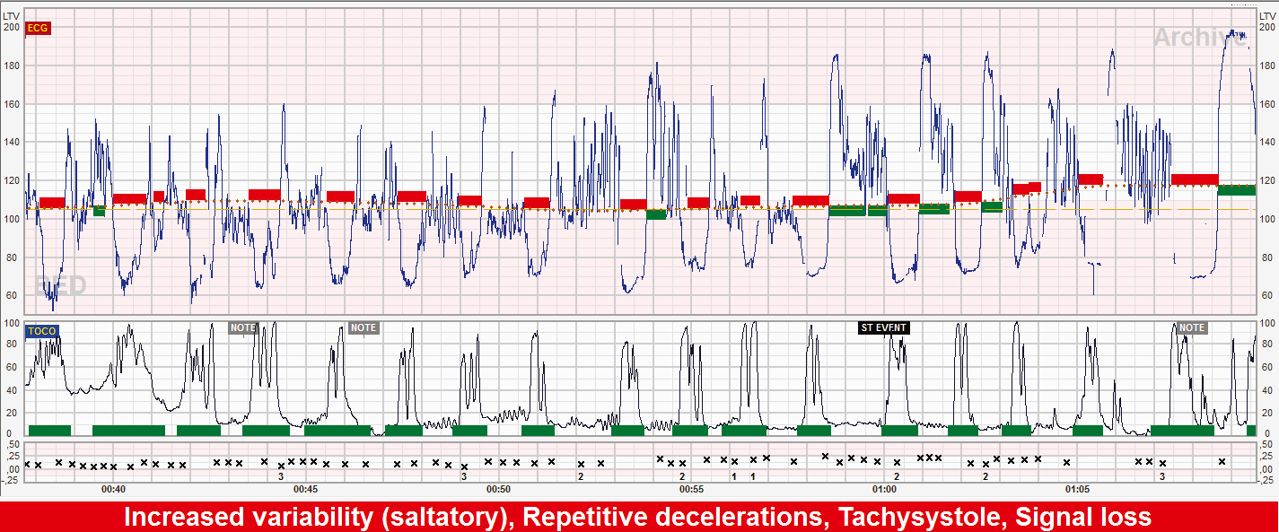Jump to the 00:45 time label
The width and height of the screenshot is (1279, 532).
[305, 489]
